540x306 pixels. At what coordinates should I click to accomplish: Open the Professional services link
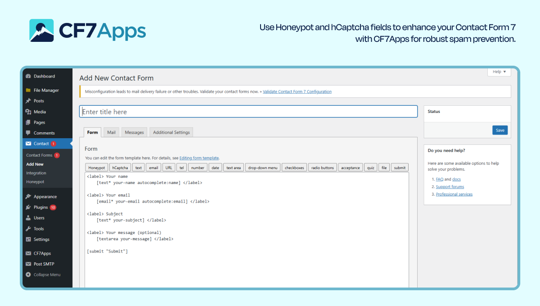tap(454, 194)
